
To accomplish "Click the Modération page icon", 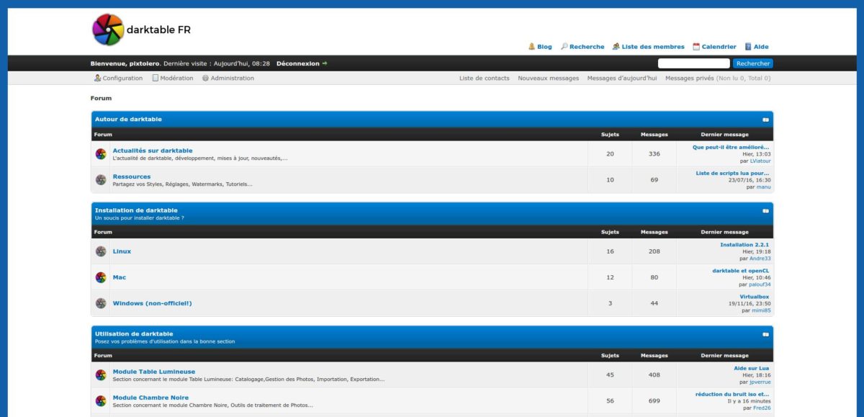I will (155, 78).
